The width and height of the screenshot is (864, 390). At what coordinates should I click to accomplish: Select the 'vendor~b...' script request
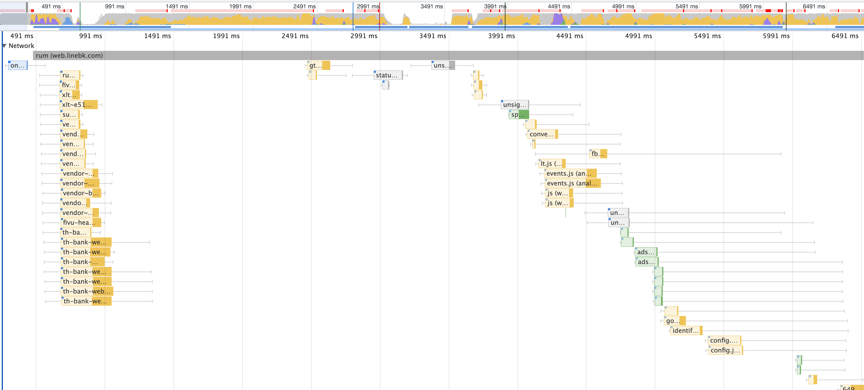coord(81,193)
